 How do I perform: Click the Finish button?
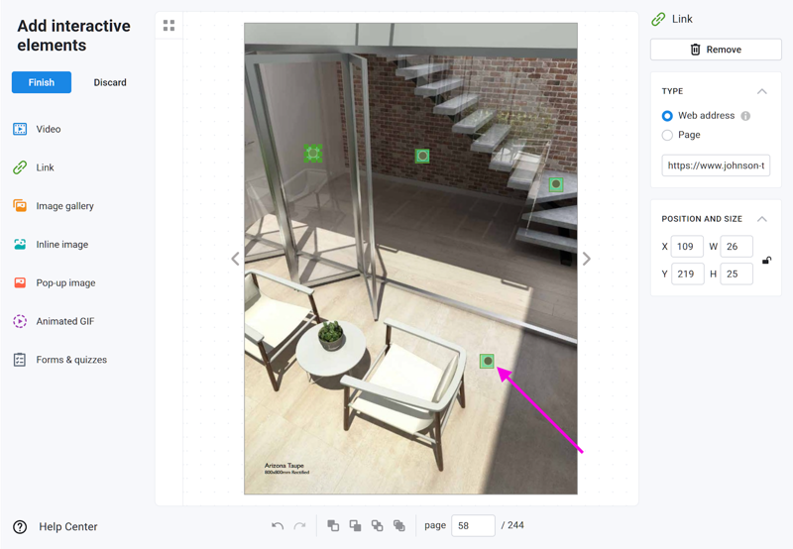click(x=42, y=82)
